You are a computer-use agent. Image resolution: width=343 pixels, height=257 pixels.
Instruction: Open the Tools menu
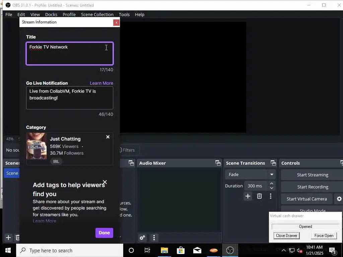click(124, 14)
